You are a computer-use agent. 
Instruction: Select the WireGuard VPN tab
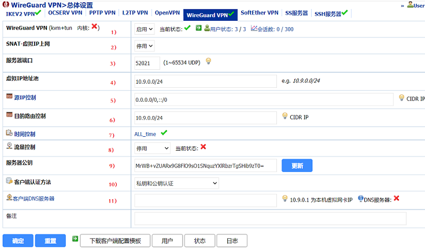point(210,15)
